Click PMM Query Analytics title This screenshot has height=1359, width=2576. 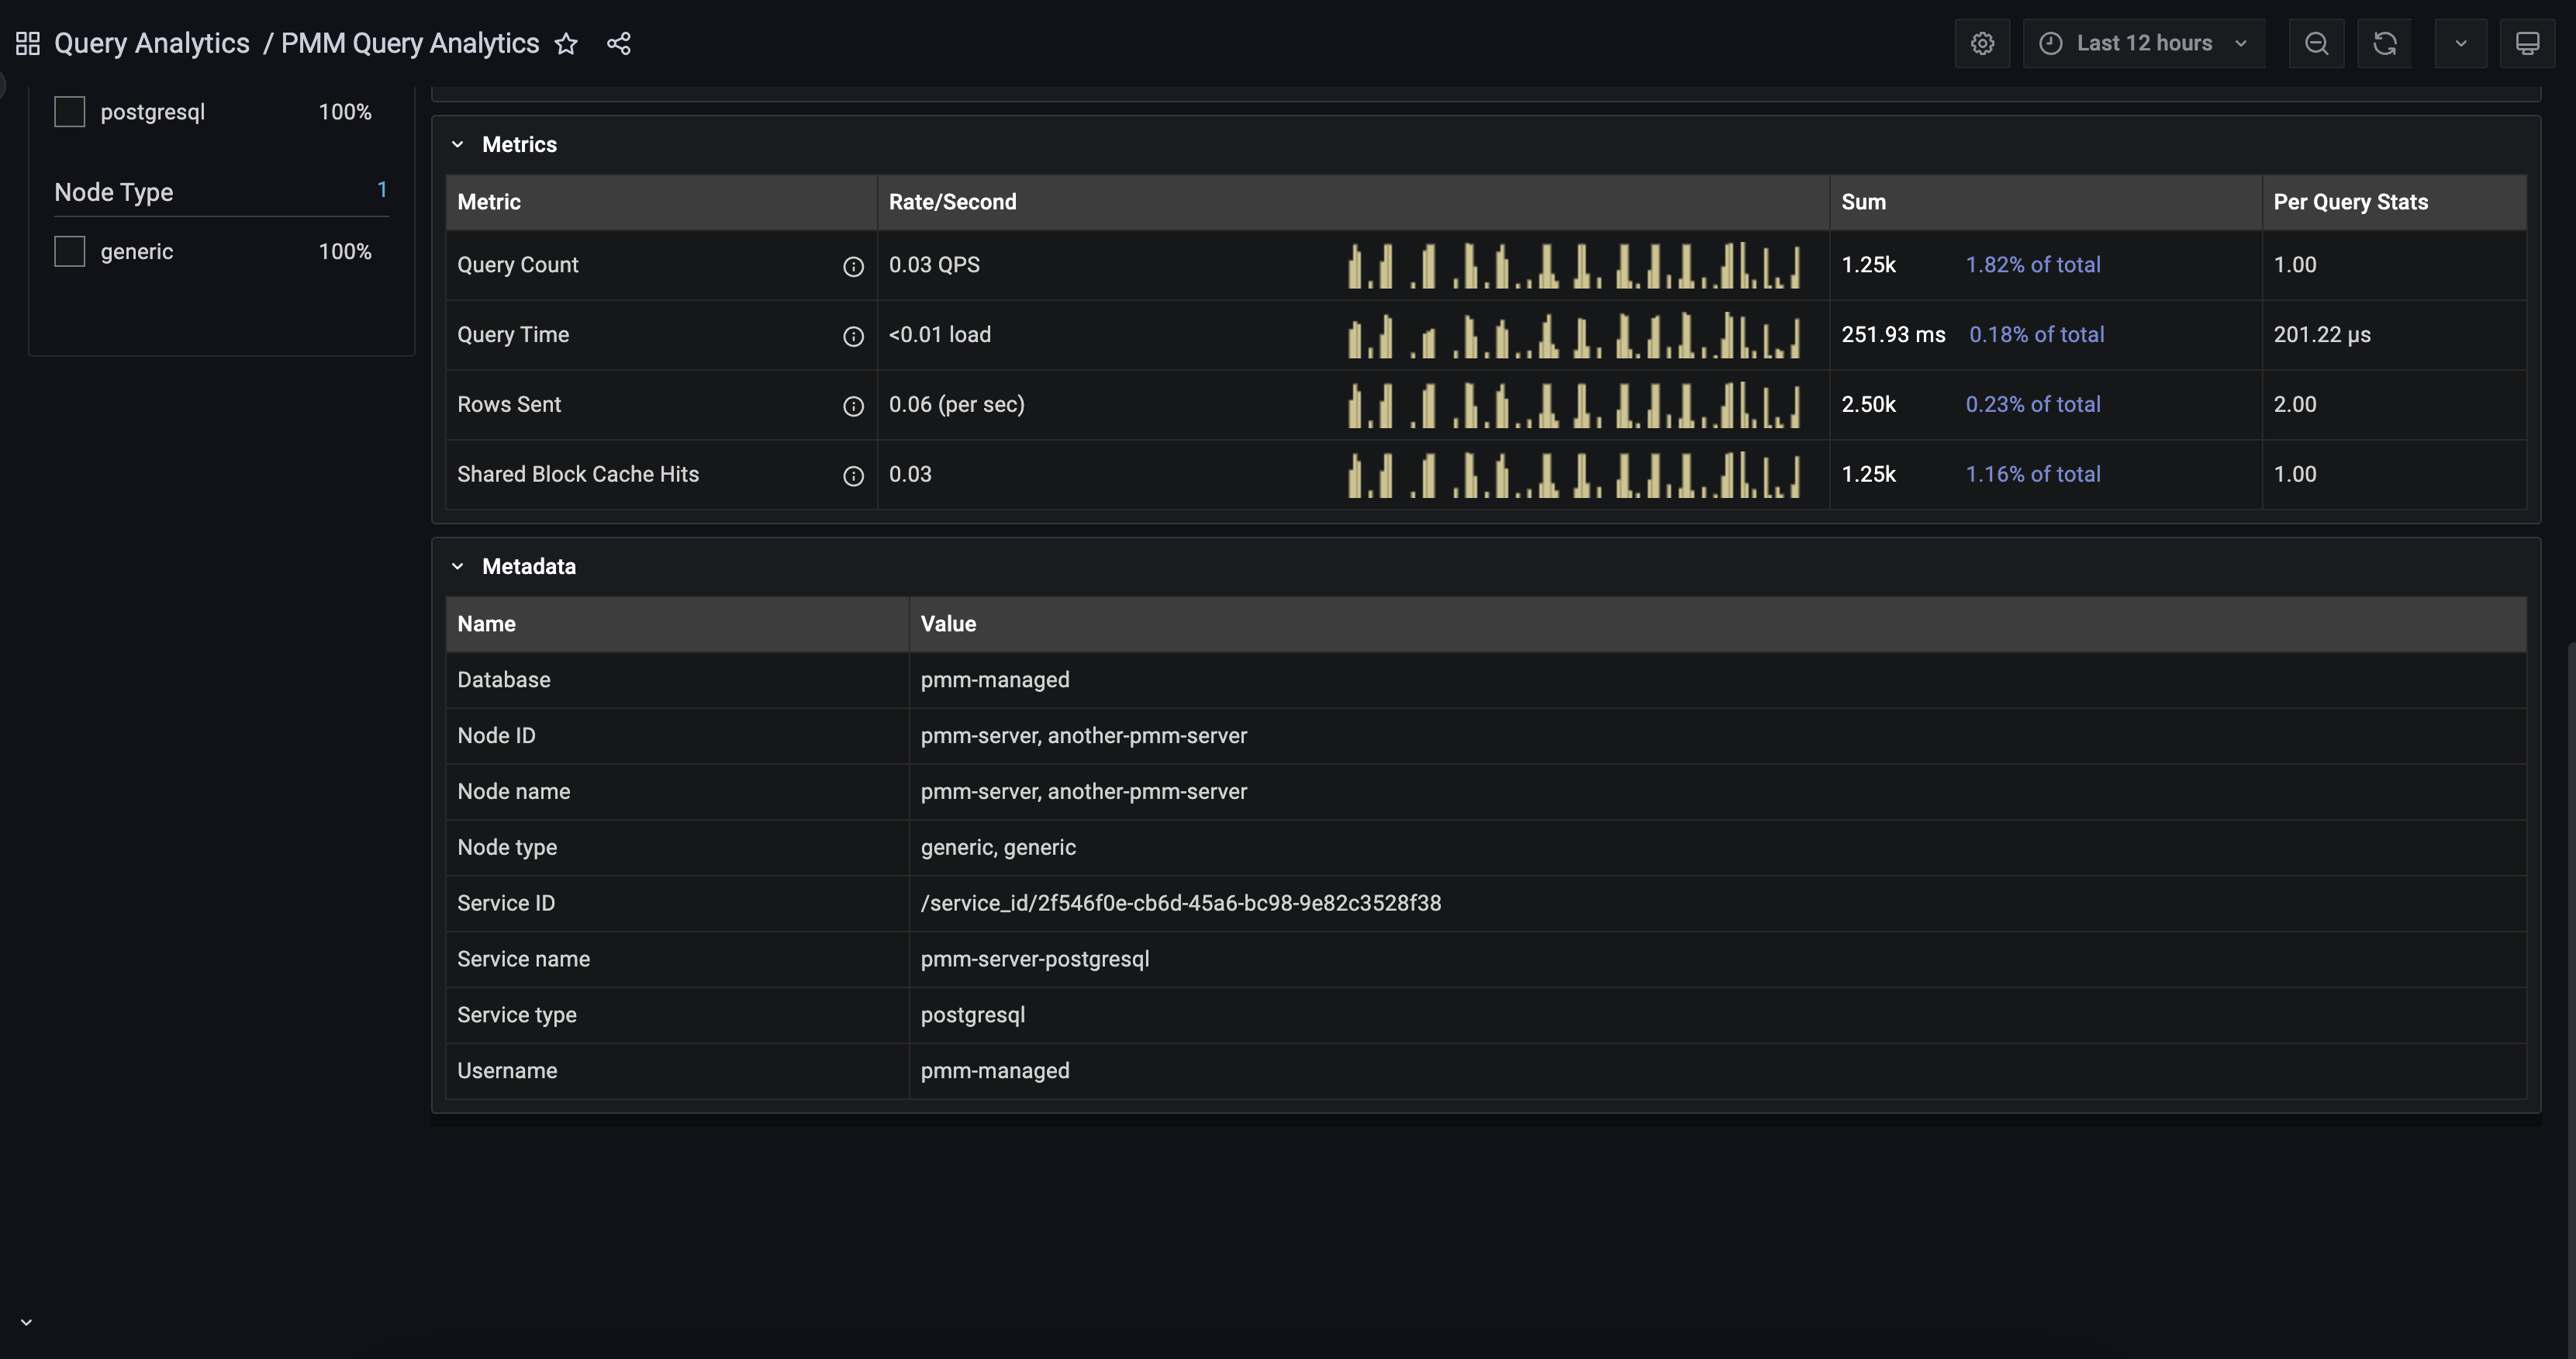(410, 44)
